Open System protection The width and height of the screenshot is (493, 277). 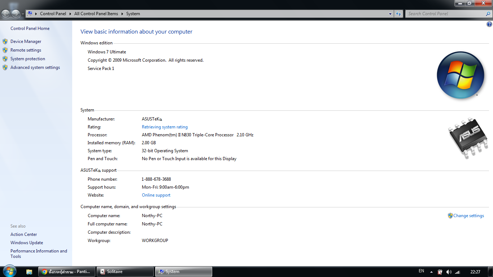(28, 59)
